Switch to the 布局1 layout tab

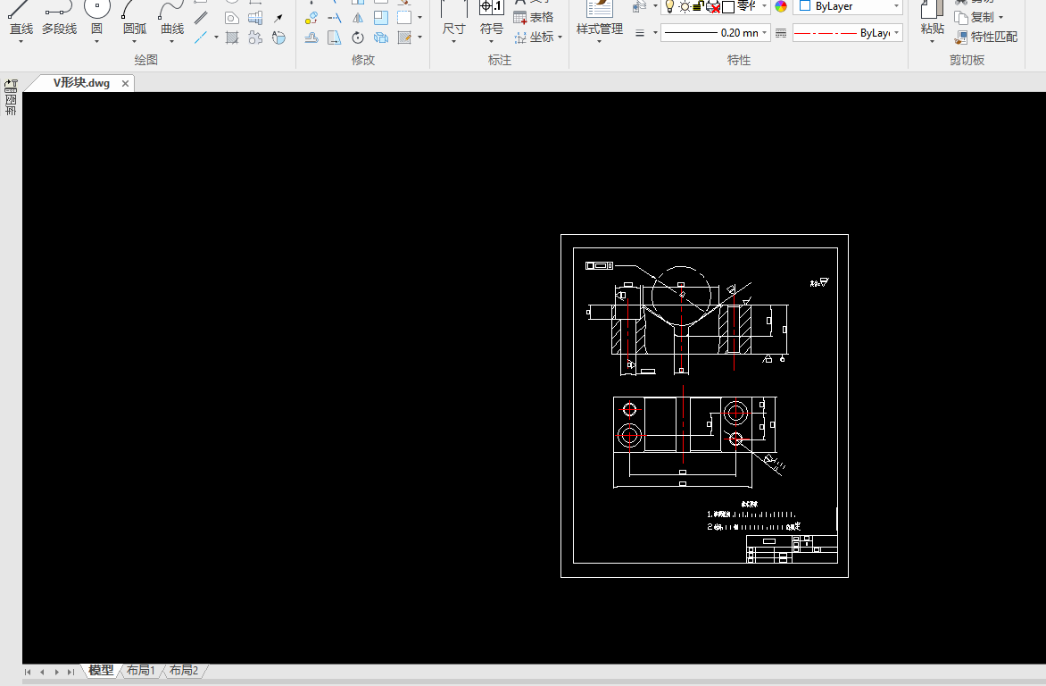(140, 671)
